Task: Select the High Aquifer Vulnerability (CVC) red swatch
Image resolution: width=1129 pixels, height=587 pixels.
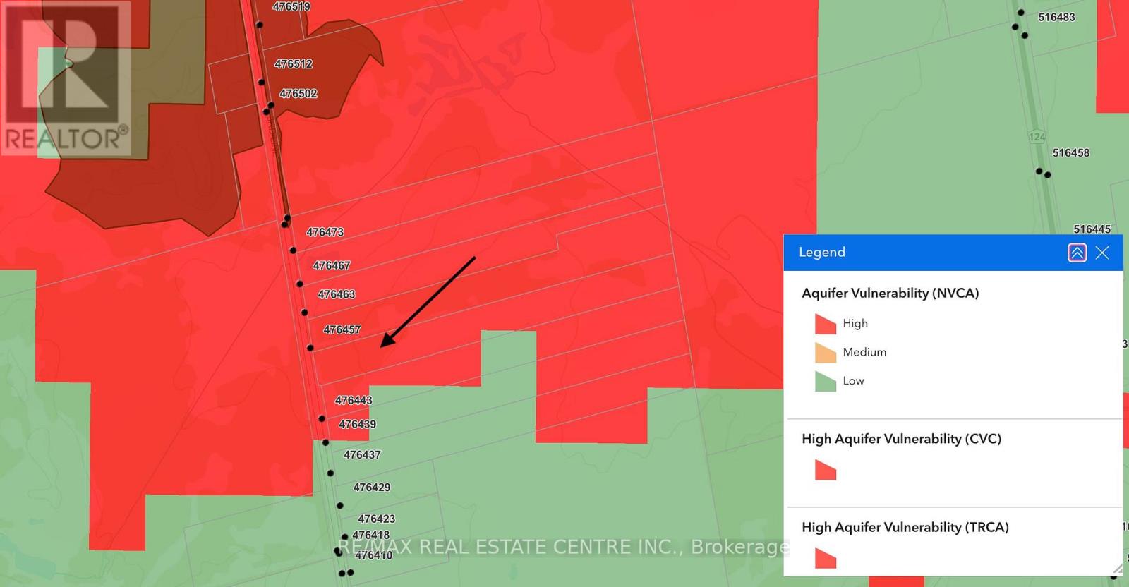Action: [x=825, y=470]
